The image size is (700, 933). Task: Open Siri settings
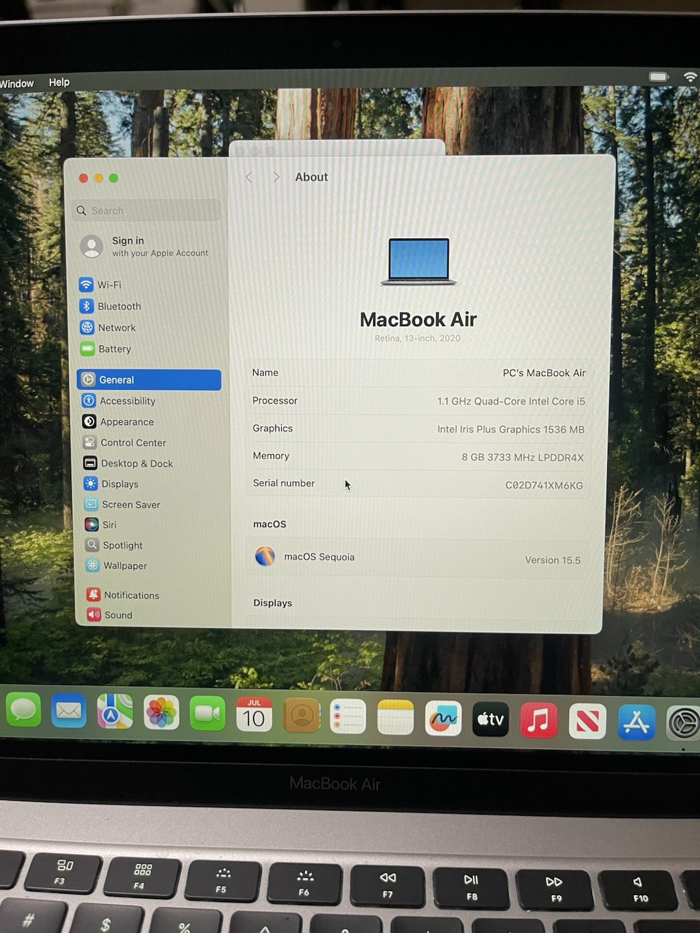pyautogui.click(x=100, y=524)
